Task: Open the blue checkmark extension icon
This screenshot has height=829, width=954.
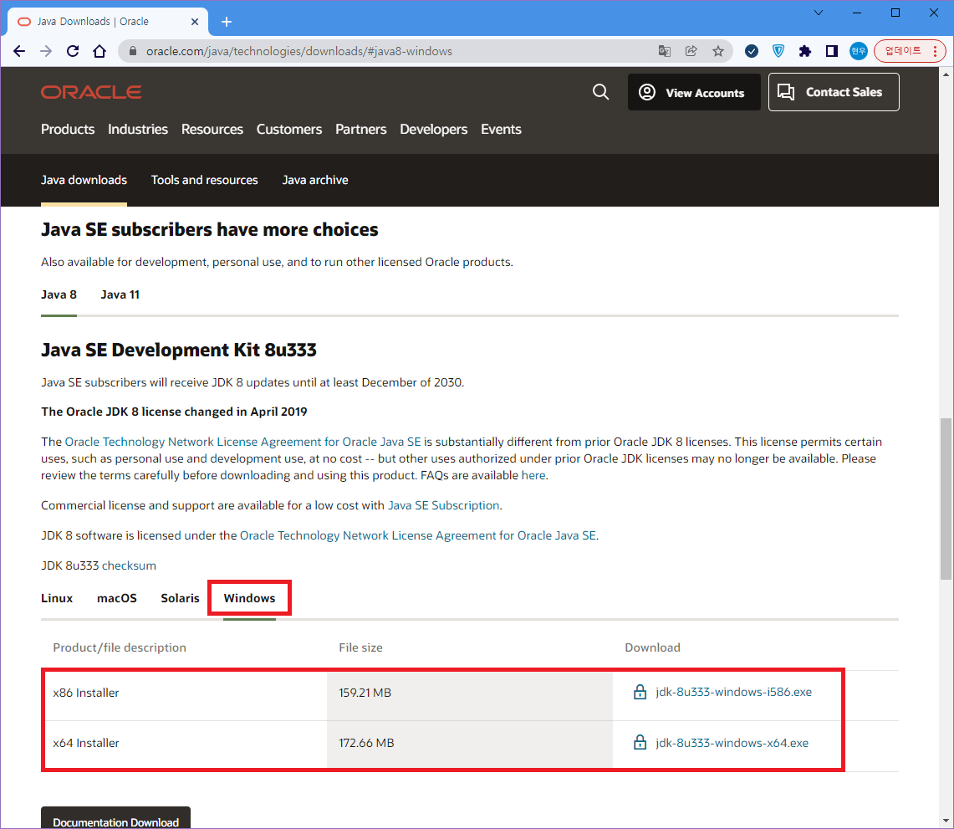Action: click(x=752, y=51)
